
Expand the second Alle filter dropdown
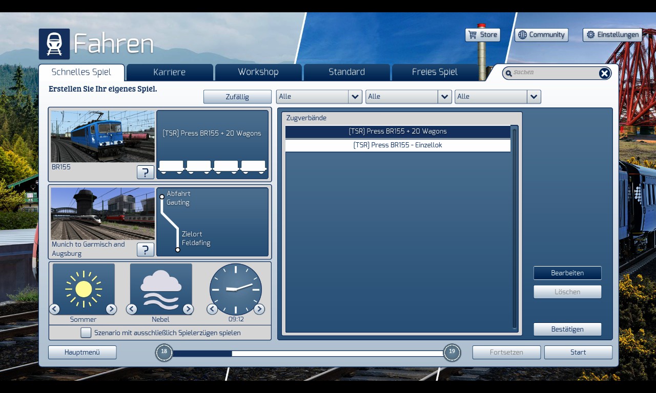click(445, 97)
